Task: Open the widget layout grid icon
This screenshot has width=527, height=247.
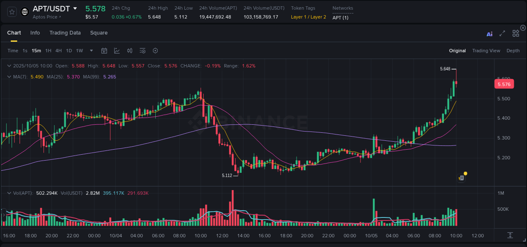Action: (516, 33)
